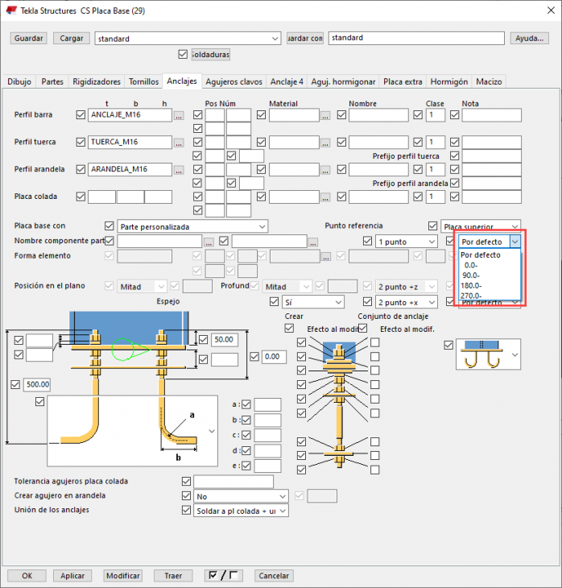562x588 pixels.
Task: Open the Hormigón tab
Action: 448,81
